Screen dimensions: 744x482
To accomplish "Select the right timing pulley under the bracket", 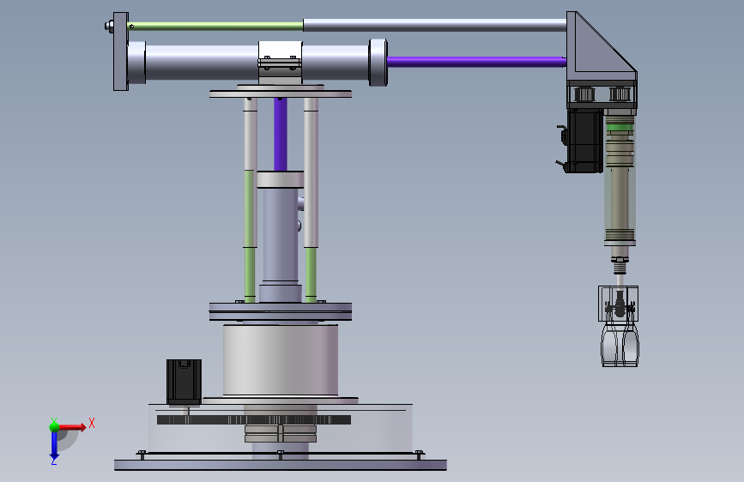I will coord(620,94).
